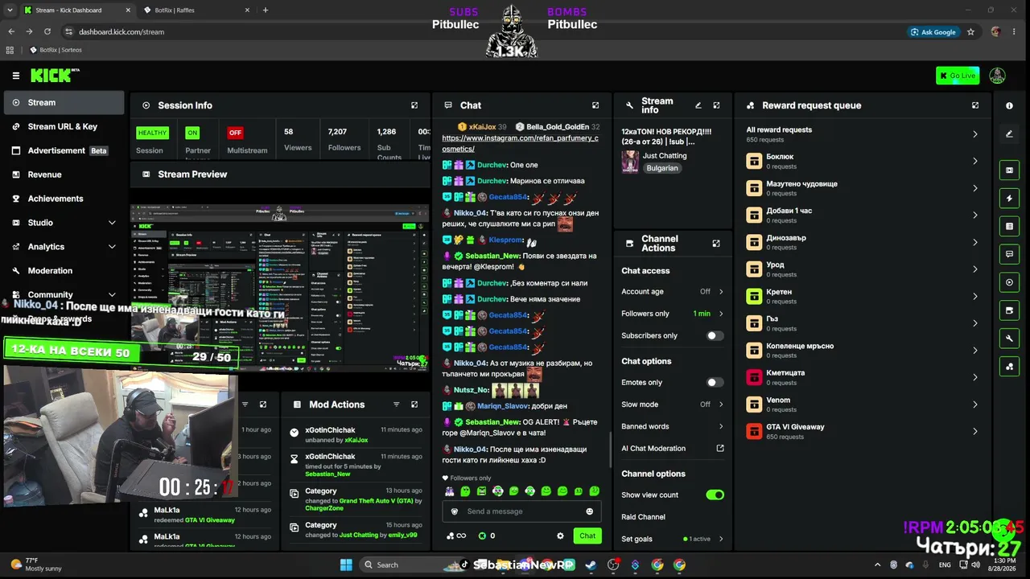
Task: Open the GTA VI Giveaway reward icon
Action: pyautogui.click(x=754, y=431)
